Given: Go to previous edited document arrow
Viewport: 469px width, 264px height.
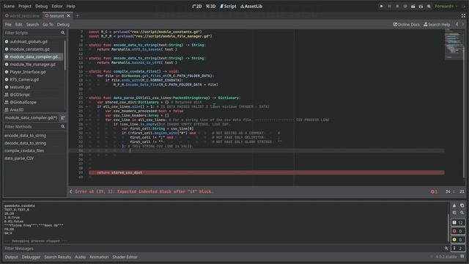Looking at the screenshot, I should pyautogui.click(x=457, y=24).
